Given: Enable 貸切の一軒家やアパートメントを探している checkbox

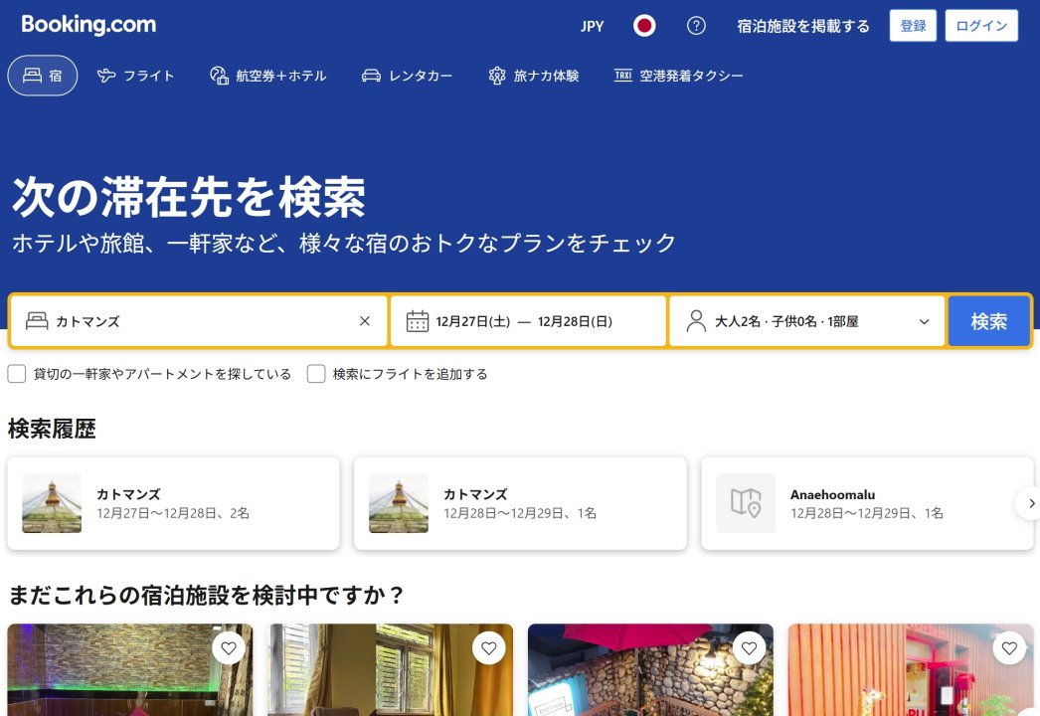Looking at the screenshot, I should click(x=16, y=374).
